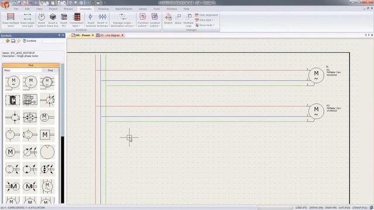The image size is (374, 210).
Task: Click symbols list vertical scrollbar
Action: click(63, 134)
